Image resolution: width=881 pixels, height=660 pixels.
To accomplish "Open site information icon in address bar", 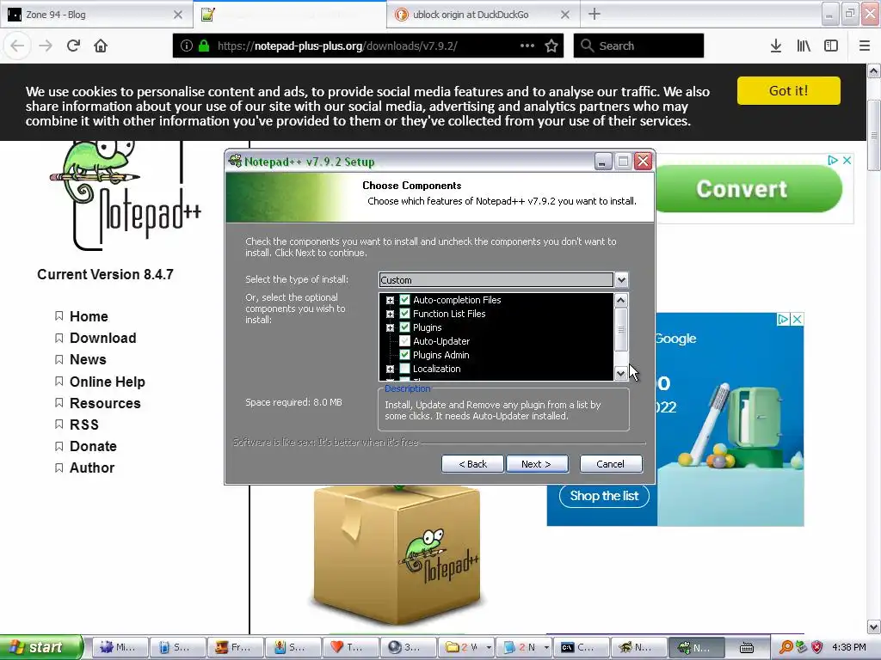I will click(187, 46).
